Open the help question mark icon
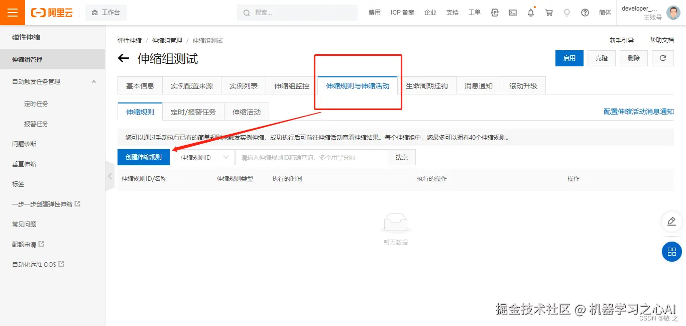The width and height of the screenshot is (686, 326). (585, 12)
